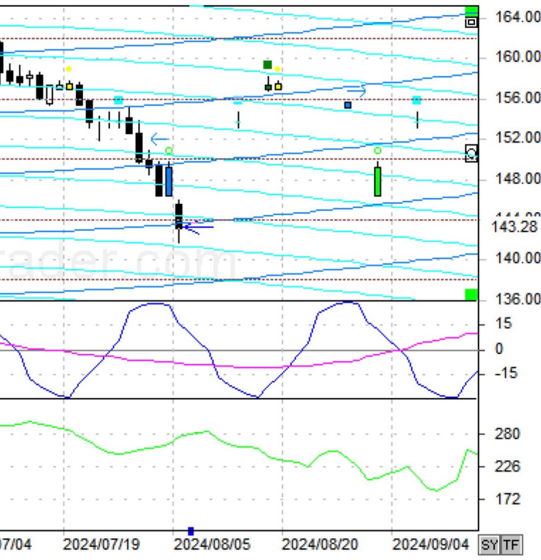
Task: Click the SY button
Action: point(489,545)
